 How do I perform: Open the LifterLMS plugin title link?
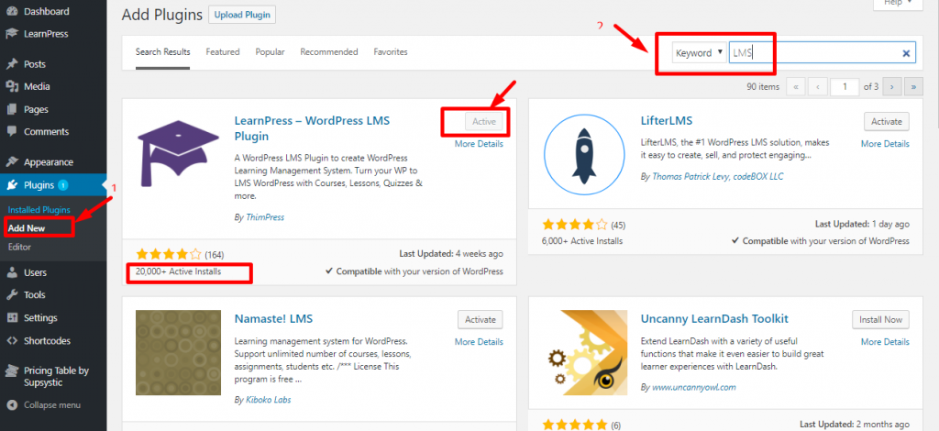pyautogui.click(x=667, y=121)
